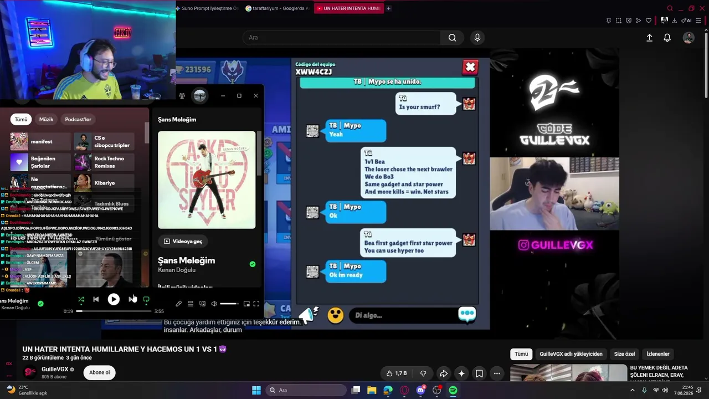The width and height of the screenshot is (709, 399).
Task: Open Kenan Doğulu artist link under song title
Action: (177, 270)
